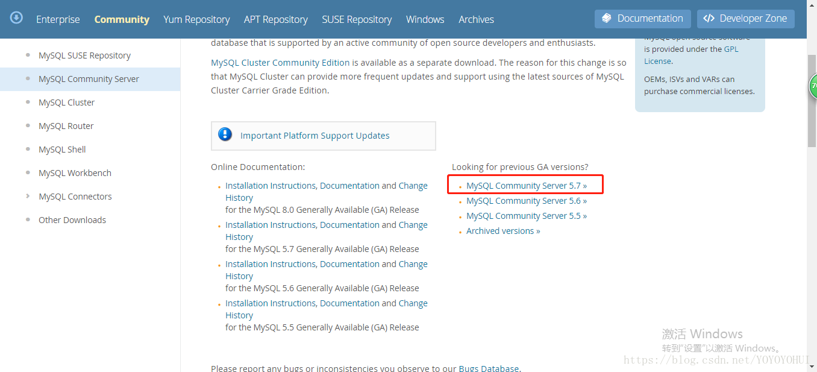Open MySQL Community Server 5.7 link
817x372 pixels.
point(527,186)
